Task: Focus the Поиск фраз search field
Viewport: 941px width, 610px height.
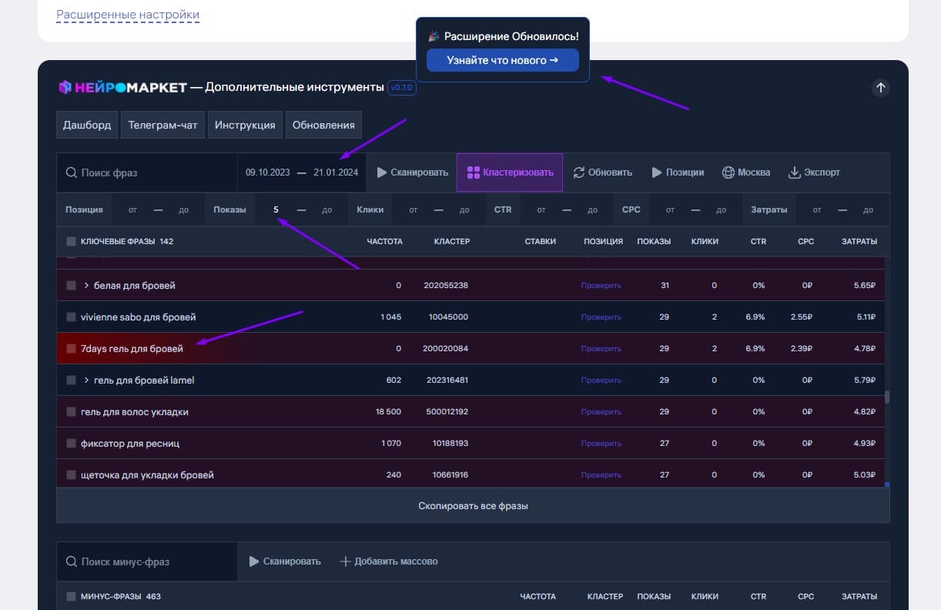Action: click(x=147, y=173)
